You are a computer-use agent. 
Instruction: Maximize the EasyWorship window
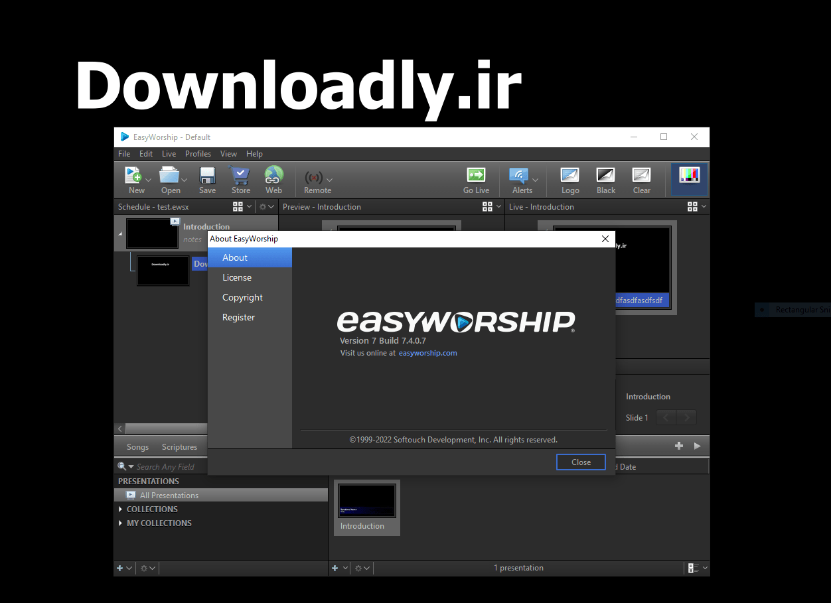coord(663,137)
